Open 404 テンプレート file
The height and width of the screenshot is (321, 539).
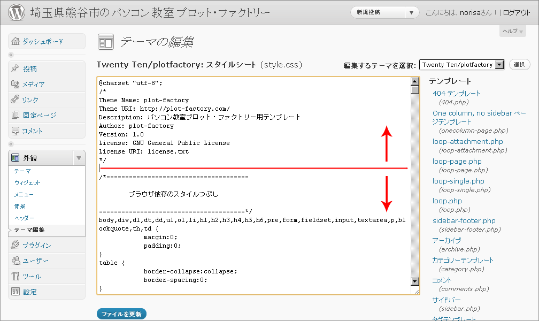click(456, 93)
